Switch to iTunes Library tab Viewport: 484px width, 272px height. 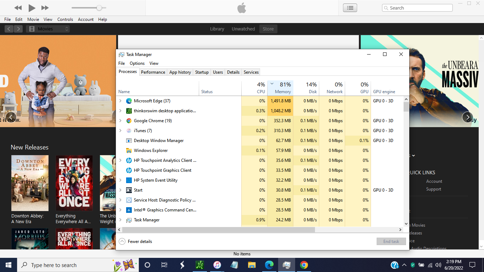(217, 29)
